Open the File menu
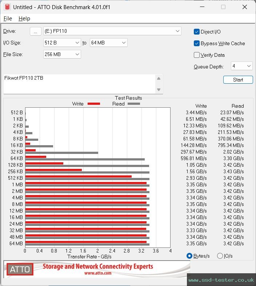This screenshot has height=286, width=256. point(8,19)
